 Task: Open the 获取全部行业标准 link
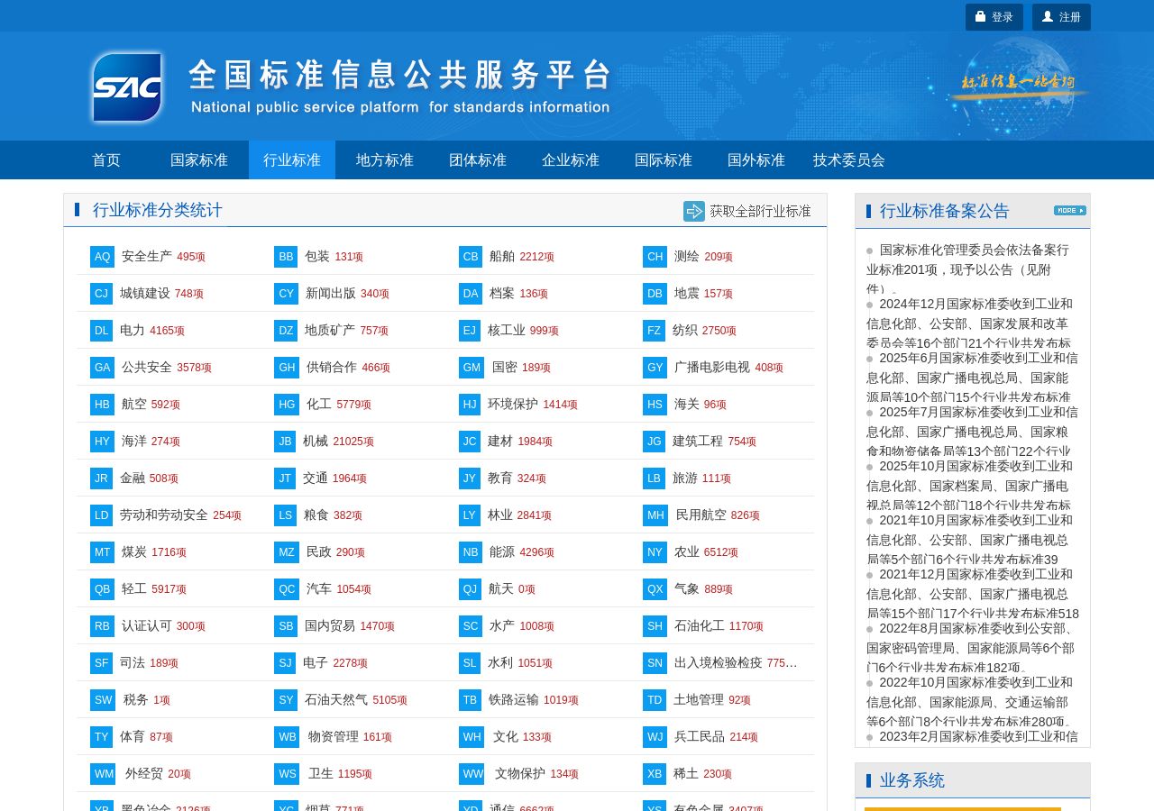pyautogui.click(x=760, y=211)
